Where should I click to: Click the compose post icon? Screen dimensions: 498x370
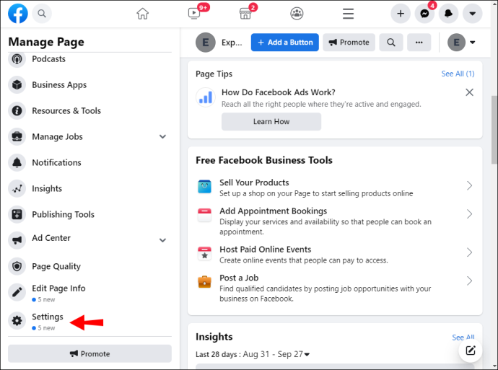pyautogui.click(x=471, y=351)
